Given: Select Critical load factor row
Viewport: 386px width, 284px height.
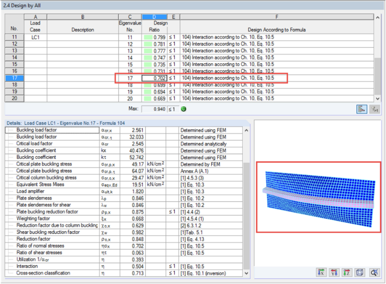Looking at the screenshot, I should click(x=123, y=144).
